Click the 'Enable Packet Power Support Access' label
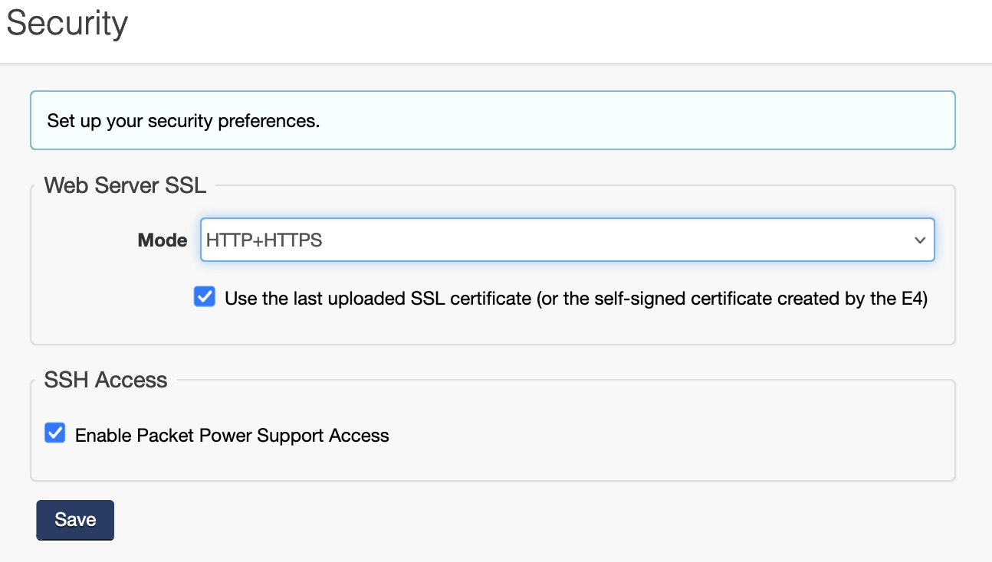This screenshot has width=992, height=562. tap(232, 436)
